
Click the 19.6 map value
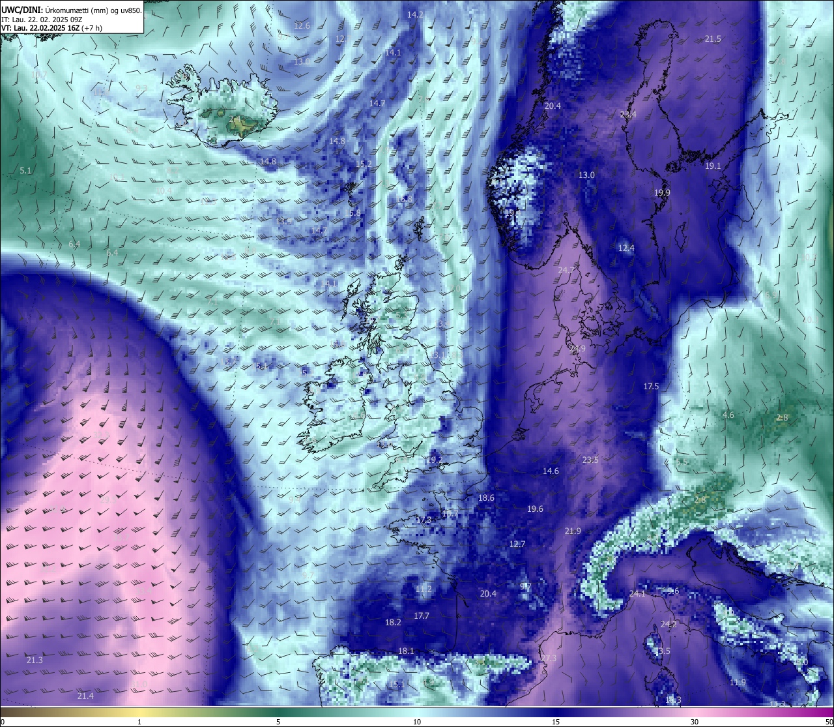pos(535,509)
